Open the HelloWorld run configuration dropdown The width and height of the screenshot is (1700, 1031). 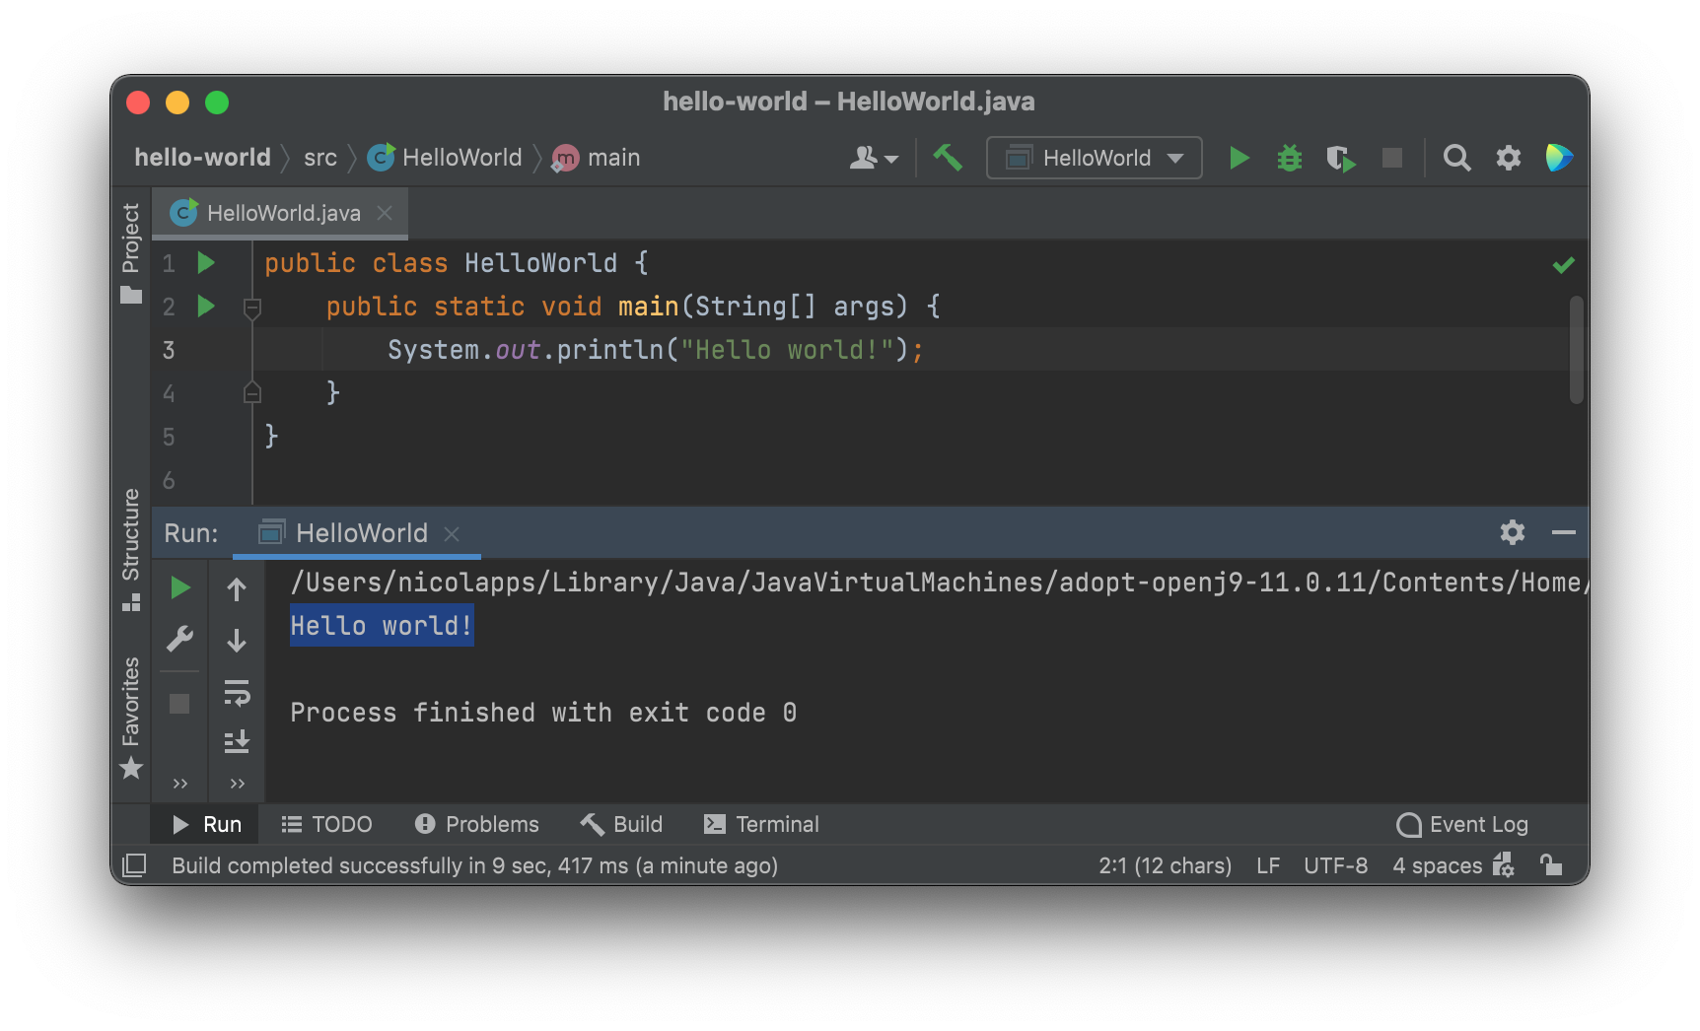click(x=1095, y=158)
